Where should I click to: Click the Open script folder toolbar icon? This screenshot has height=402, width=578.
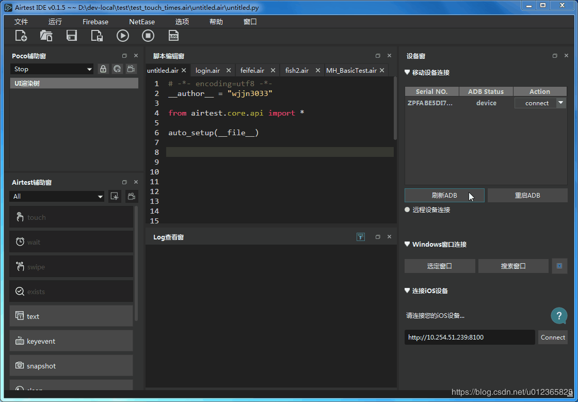click(x=46, y=36)
